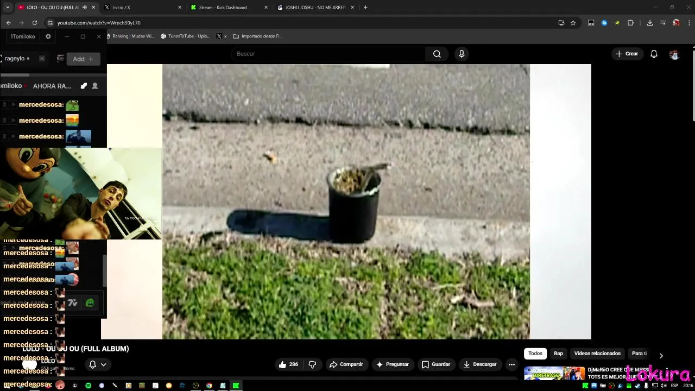Click Descargar to download the video
695x391 pixels.
coord(479,364)
